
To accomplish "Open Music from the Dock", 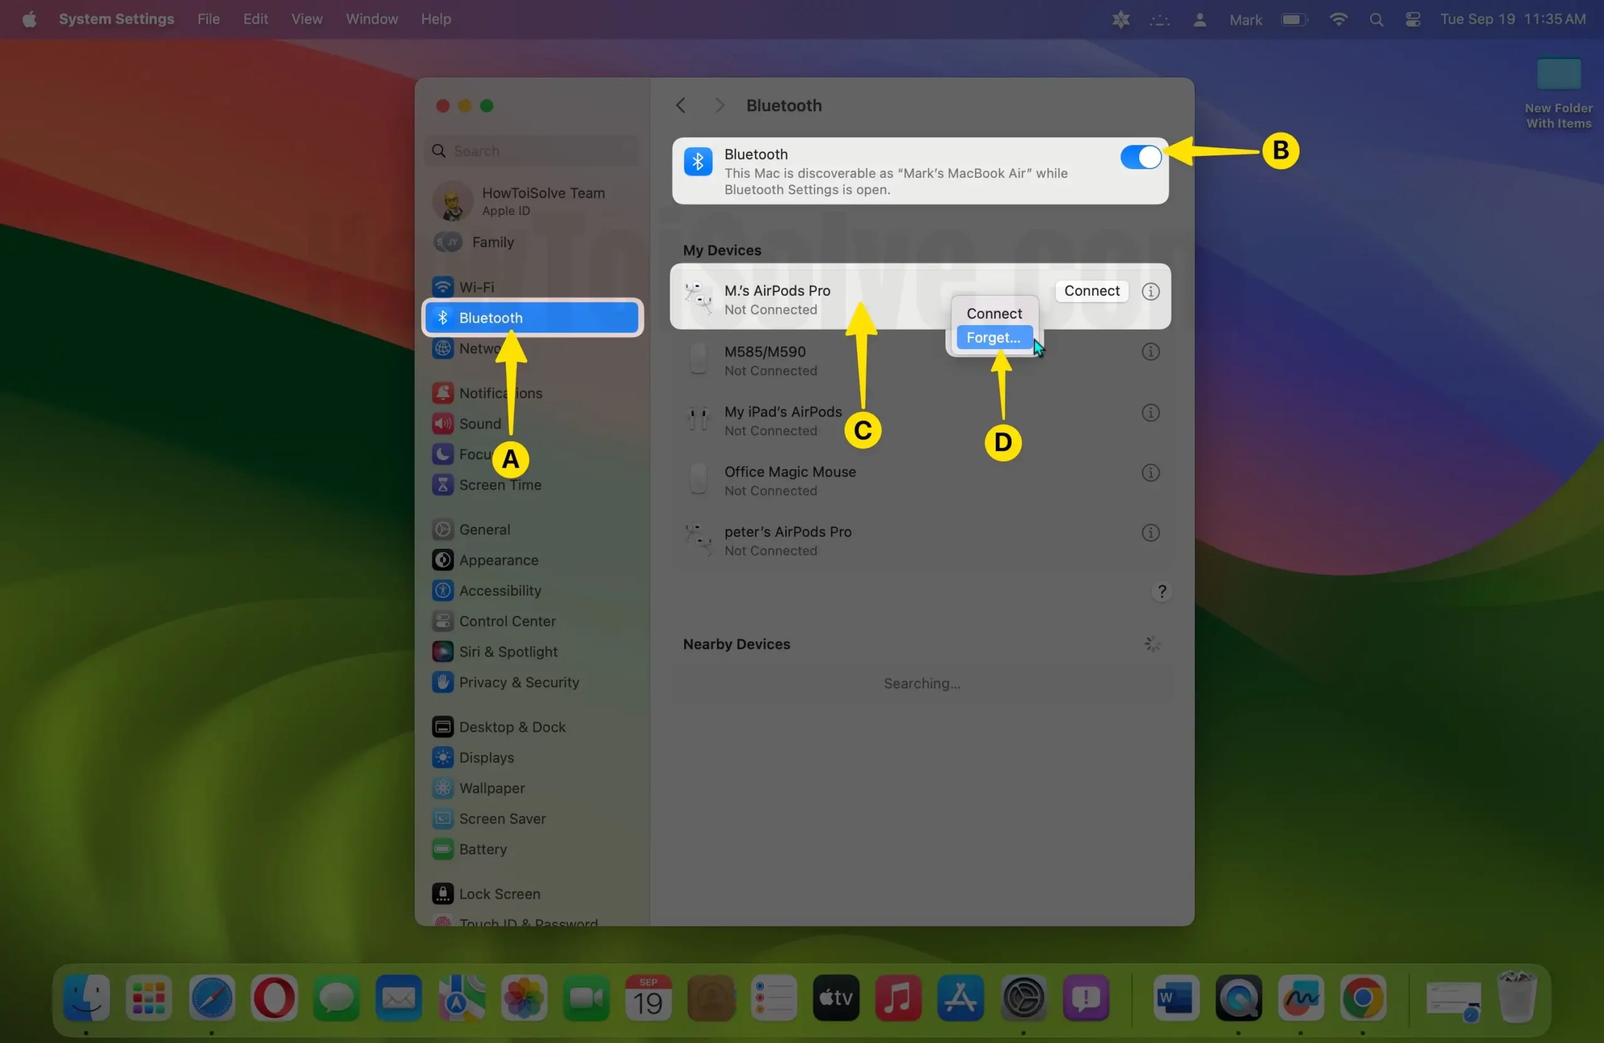I will point(898,999).
